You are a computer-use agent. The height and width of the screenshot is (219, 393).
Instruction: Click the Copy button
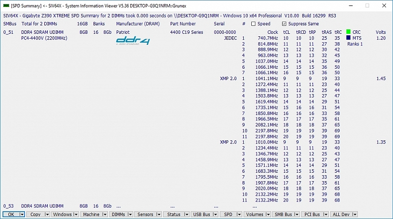pyautogui.click(x=35, y=215)
